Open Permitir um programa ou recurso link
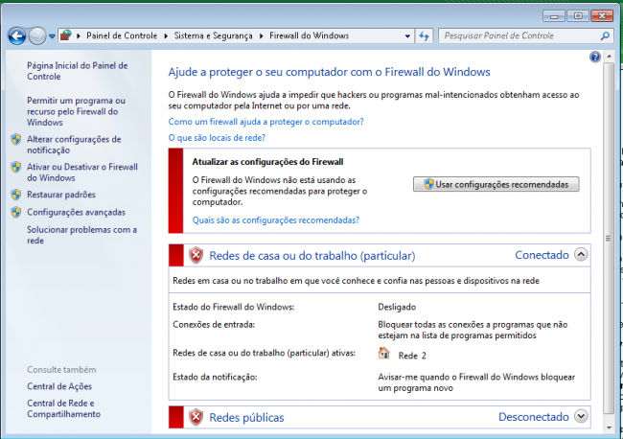The height and width of the screenshot is (439, 623). [76, 111]
